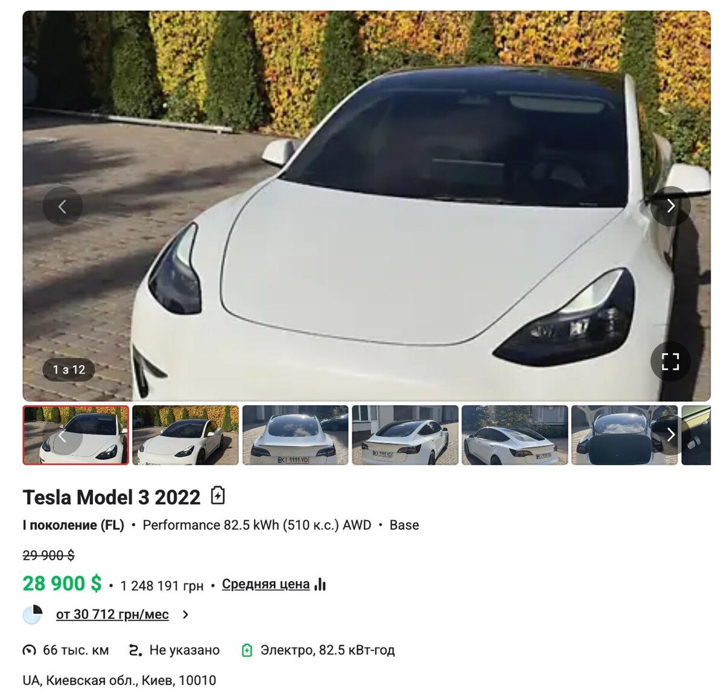Expand monthly payment details chevron
Image resolution: width=724 pixels, height=695 pixels.
click(x=185, y=615)
